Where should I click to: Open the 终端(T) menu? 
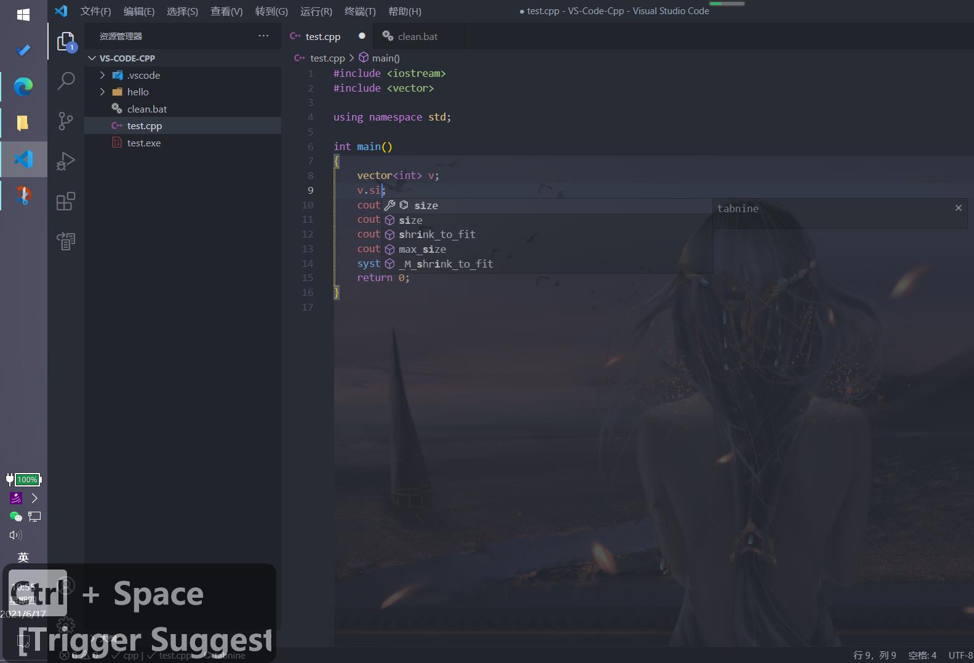click(360, 11)
